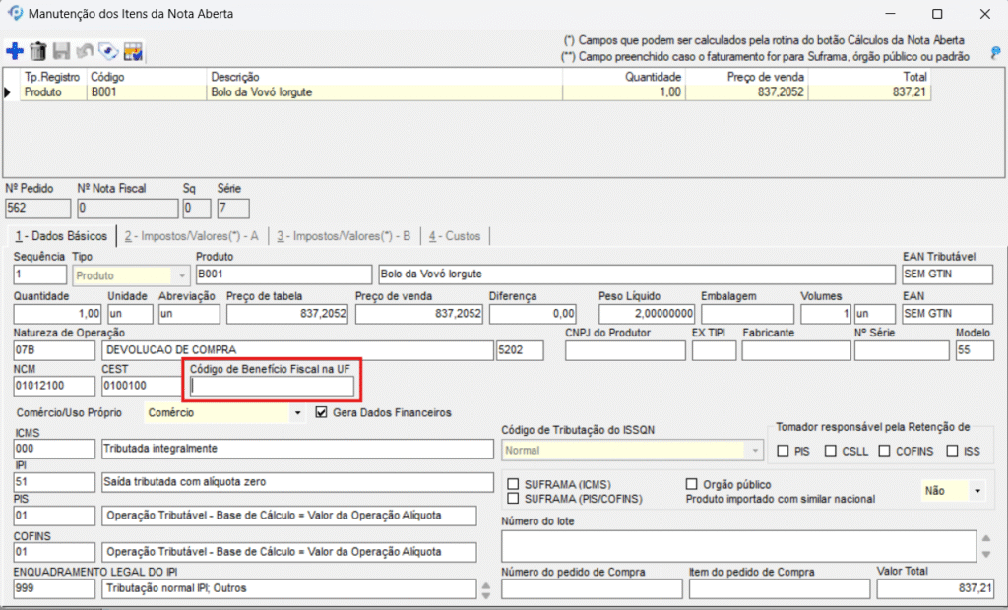This screenshot has height=610, width=1008.
Task: Click the undo arrow icon
Action: pyautogui.click(x=86, y=51)
